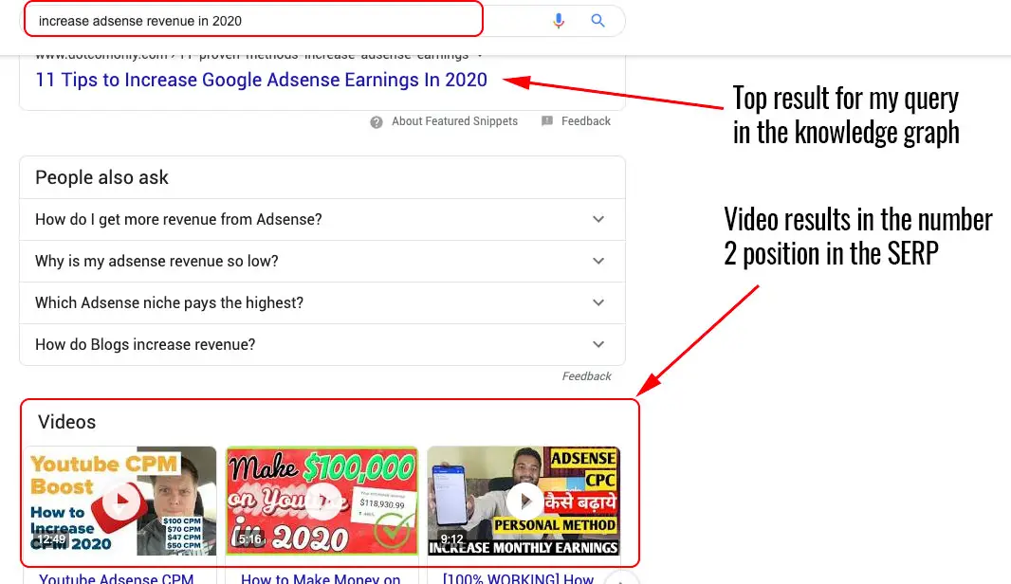The width and height of the screenshot is (1011, 584).
Task: Expand 'How do Blogs increase revenue?' question
Action: coord(322,344)
